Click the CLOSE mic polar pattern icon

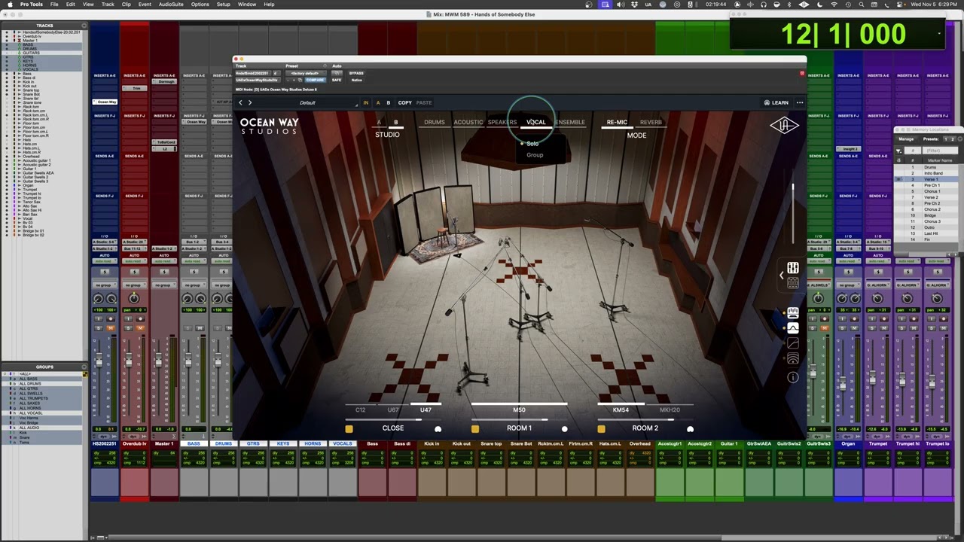pos(438,429)
